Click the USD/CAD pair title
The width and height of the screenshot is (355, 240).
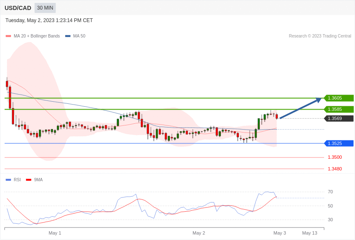coord(18,8)
